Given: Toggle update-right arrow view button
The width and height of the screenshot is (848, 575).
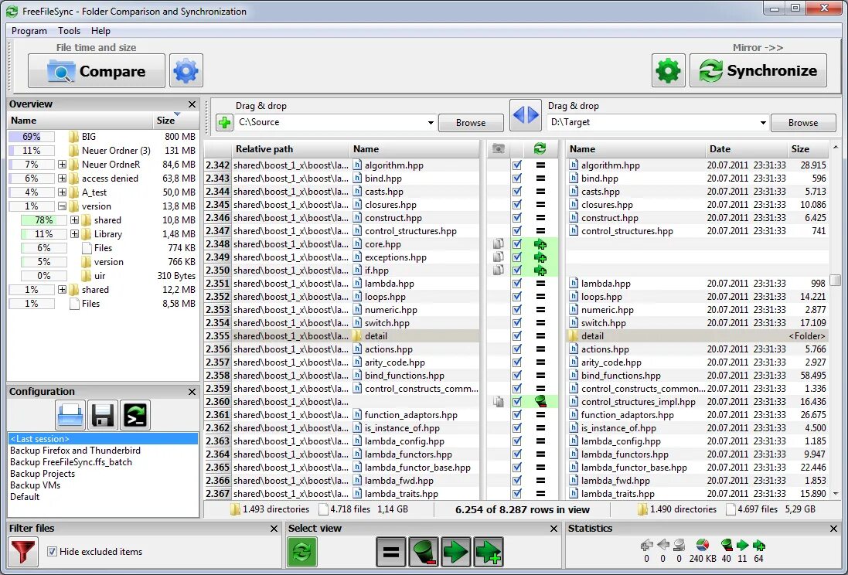Looking at the screenshot, I should [x=456, y=552].
